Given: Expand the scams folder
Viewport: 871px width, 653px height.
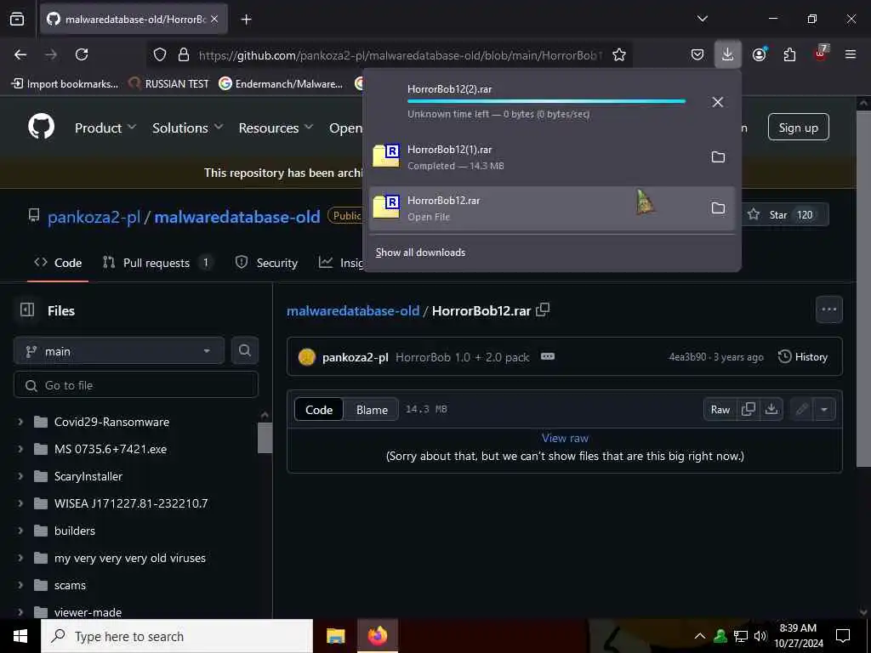Looking at the screenshot, I should coord(20,585).
